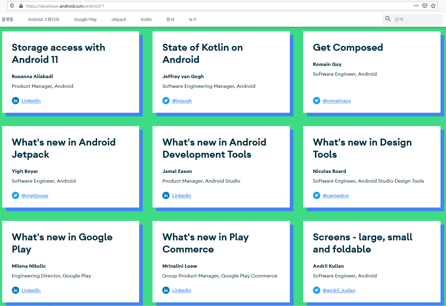
Task: Click the Twitter icon beside @jvgogh
Action: [166, 101]
